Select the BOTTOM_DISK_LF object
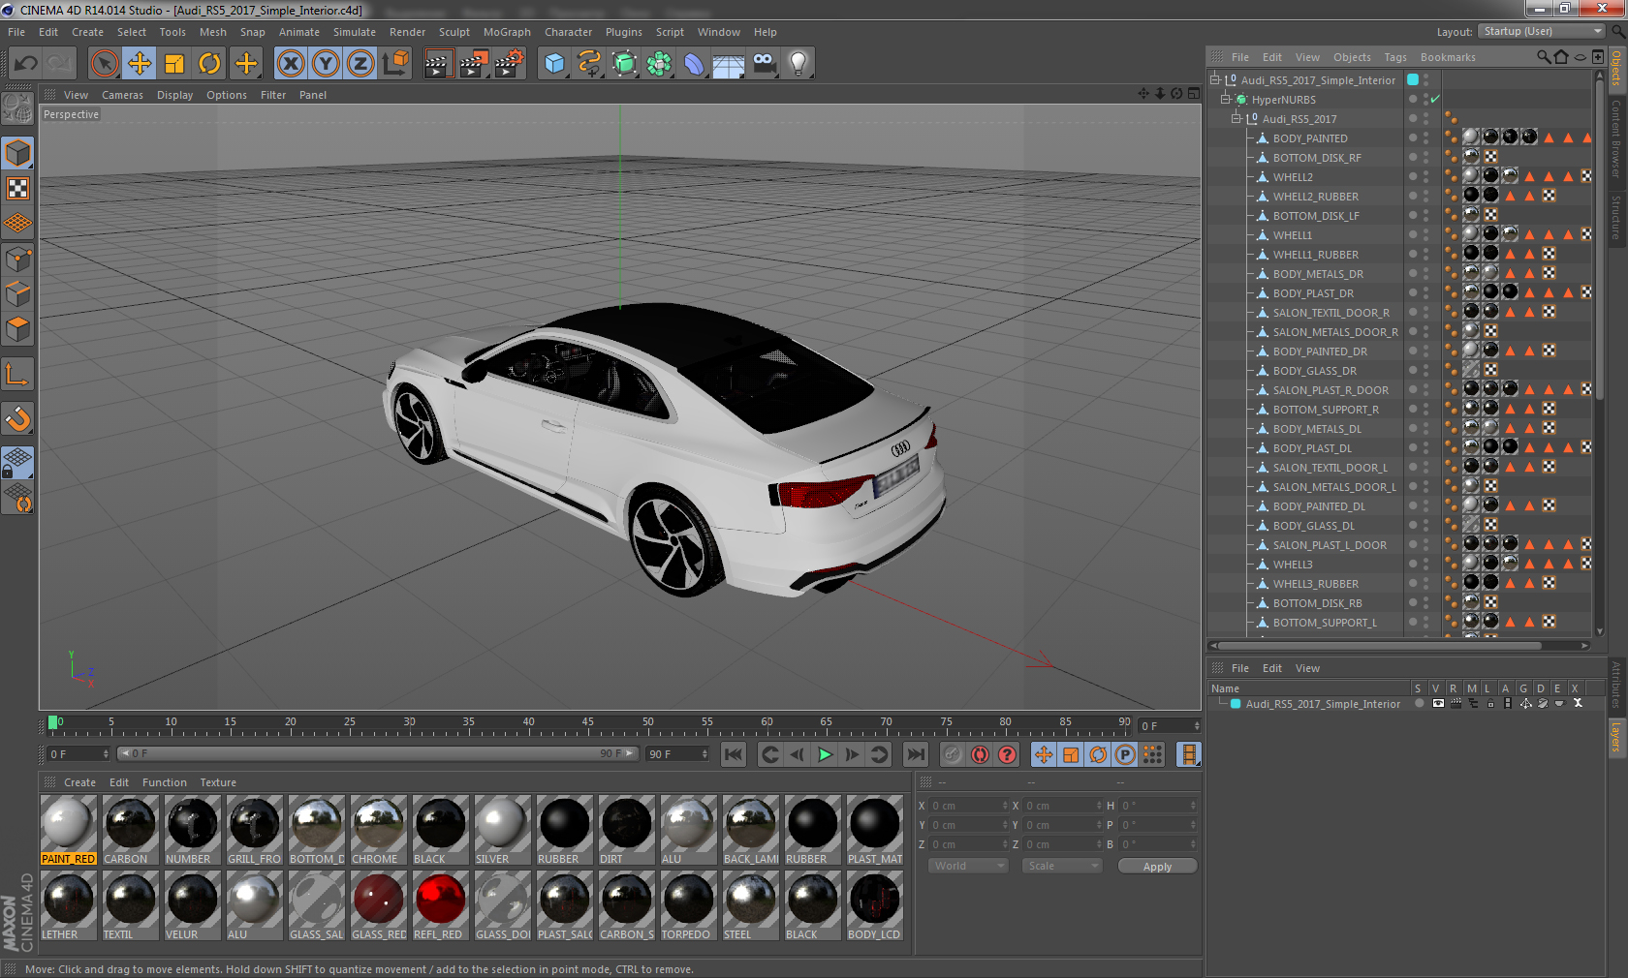This screenshot has width=1628, height=978. click(x=1315, y=216)
